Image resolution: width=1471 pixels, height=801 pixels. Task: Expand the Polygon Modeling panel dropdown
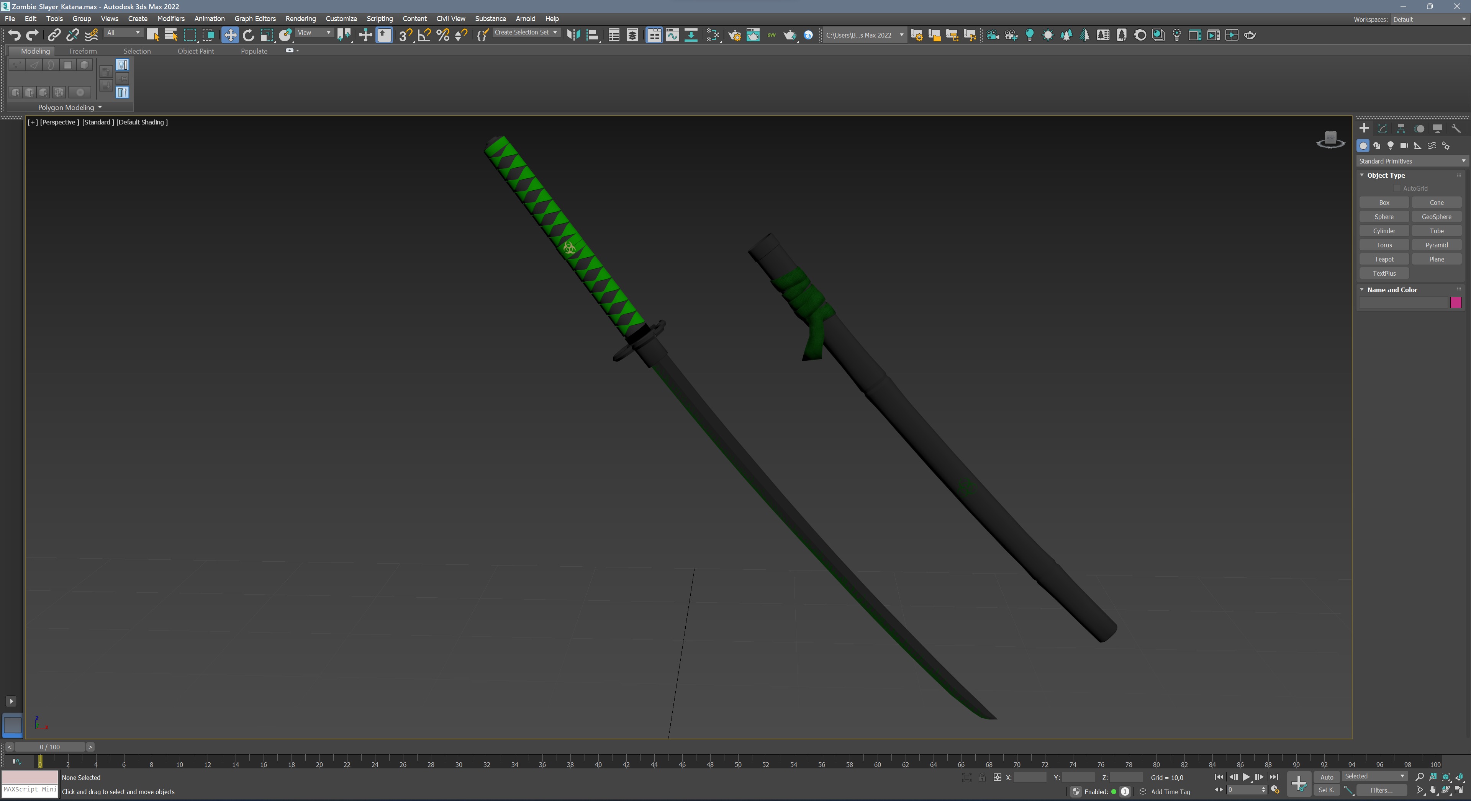(70, 107)
